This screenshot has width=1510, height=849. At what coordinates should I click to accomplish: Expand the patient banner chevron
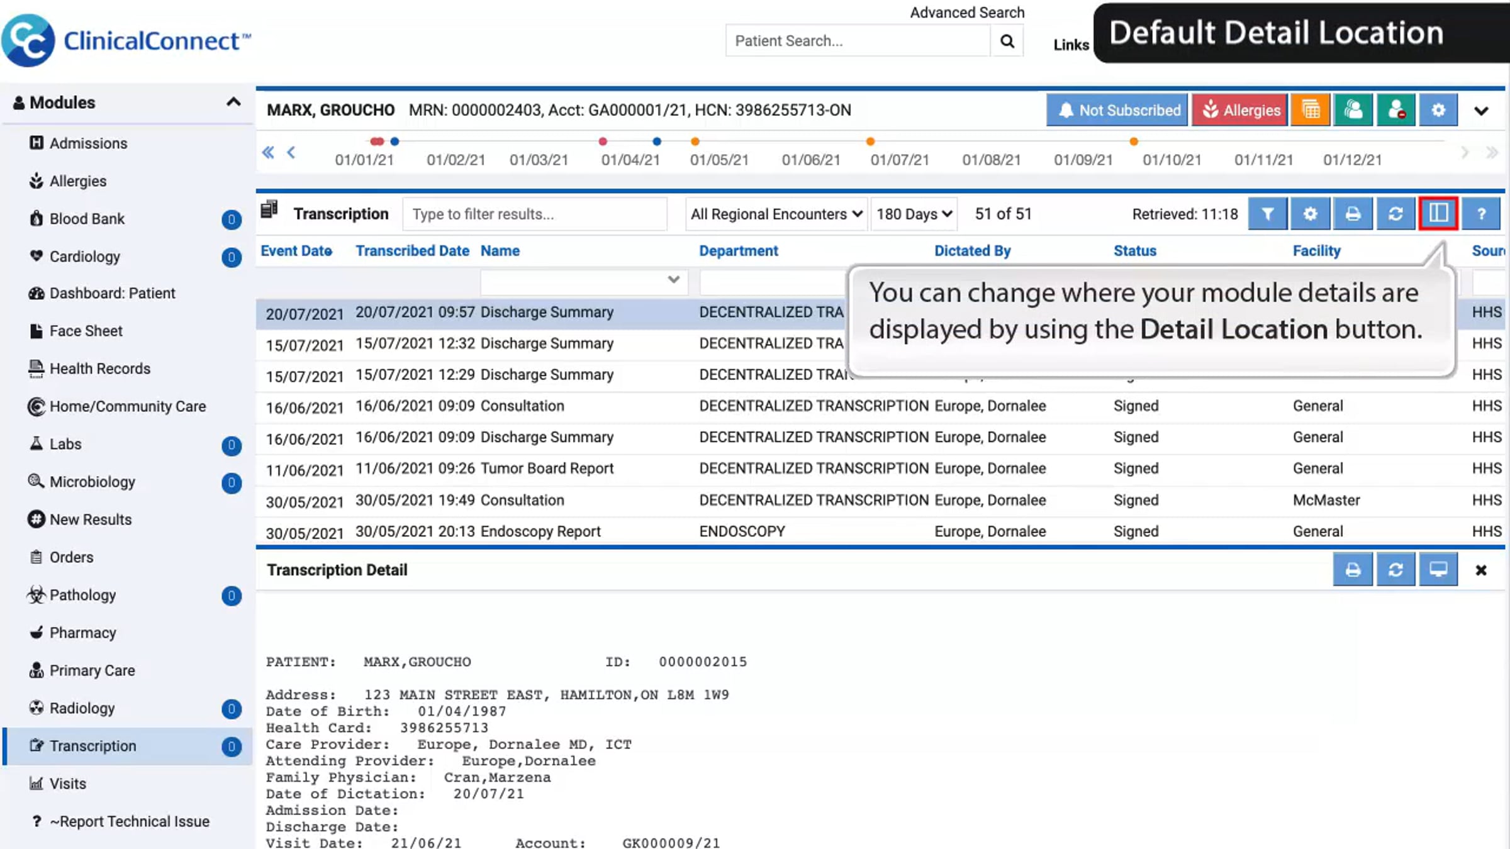click(1481, 111)
